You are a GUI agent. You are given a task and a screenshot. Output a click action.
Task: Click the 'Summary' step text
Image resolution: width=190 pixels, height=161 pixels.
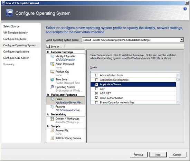coord(9,64)
